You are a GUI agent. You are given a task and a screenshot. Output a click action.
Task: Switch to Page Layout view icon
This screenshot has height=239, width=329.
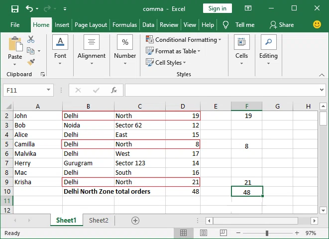pyautogui.click(x=203, y=233)
